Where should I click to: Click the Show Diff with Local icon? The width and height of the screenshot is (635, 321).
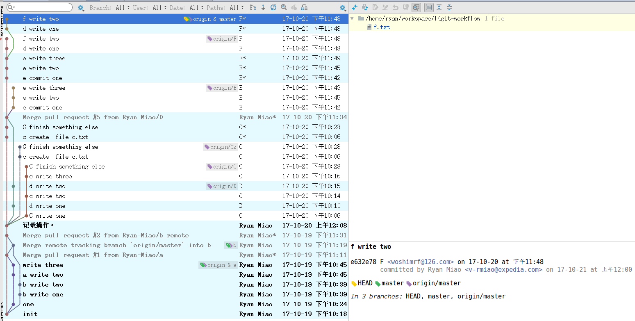tap(365, 7)
